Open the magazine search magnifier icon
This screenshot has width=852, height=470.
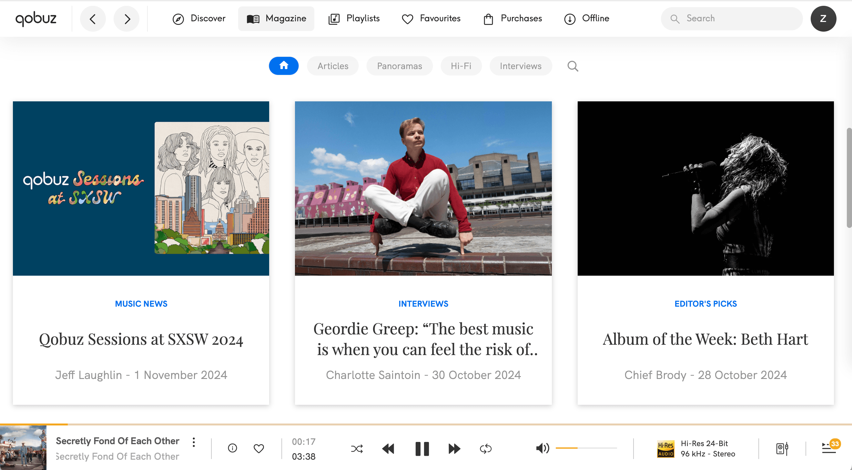coord(573,66)
